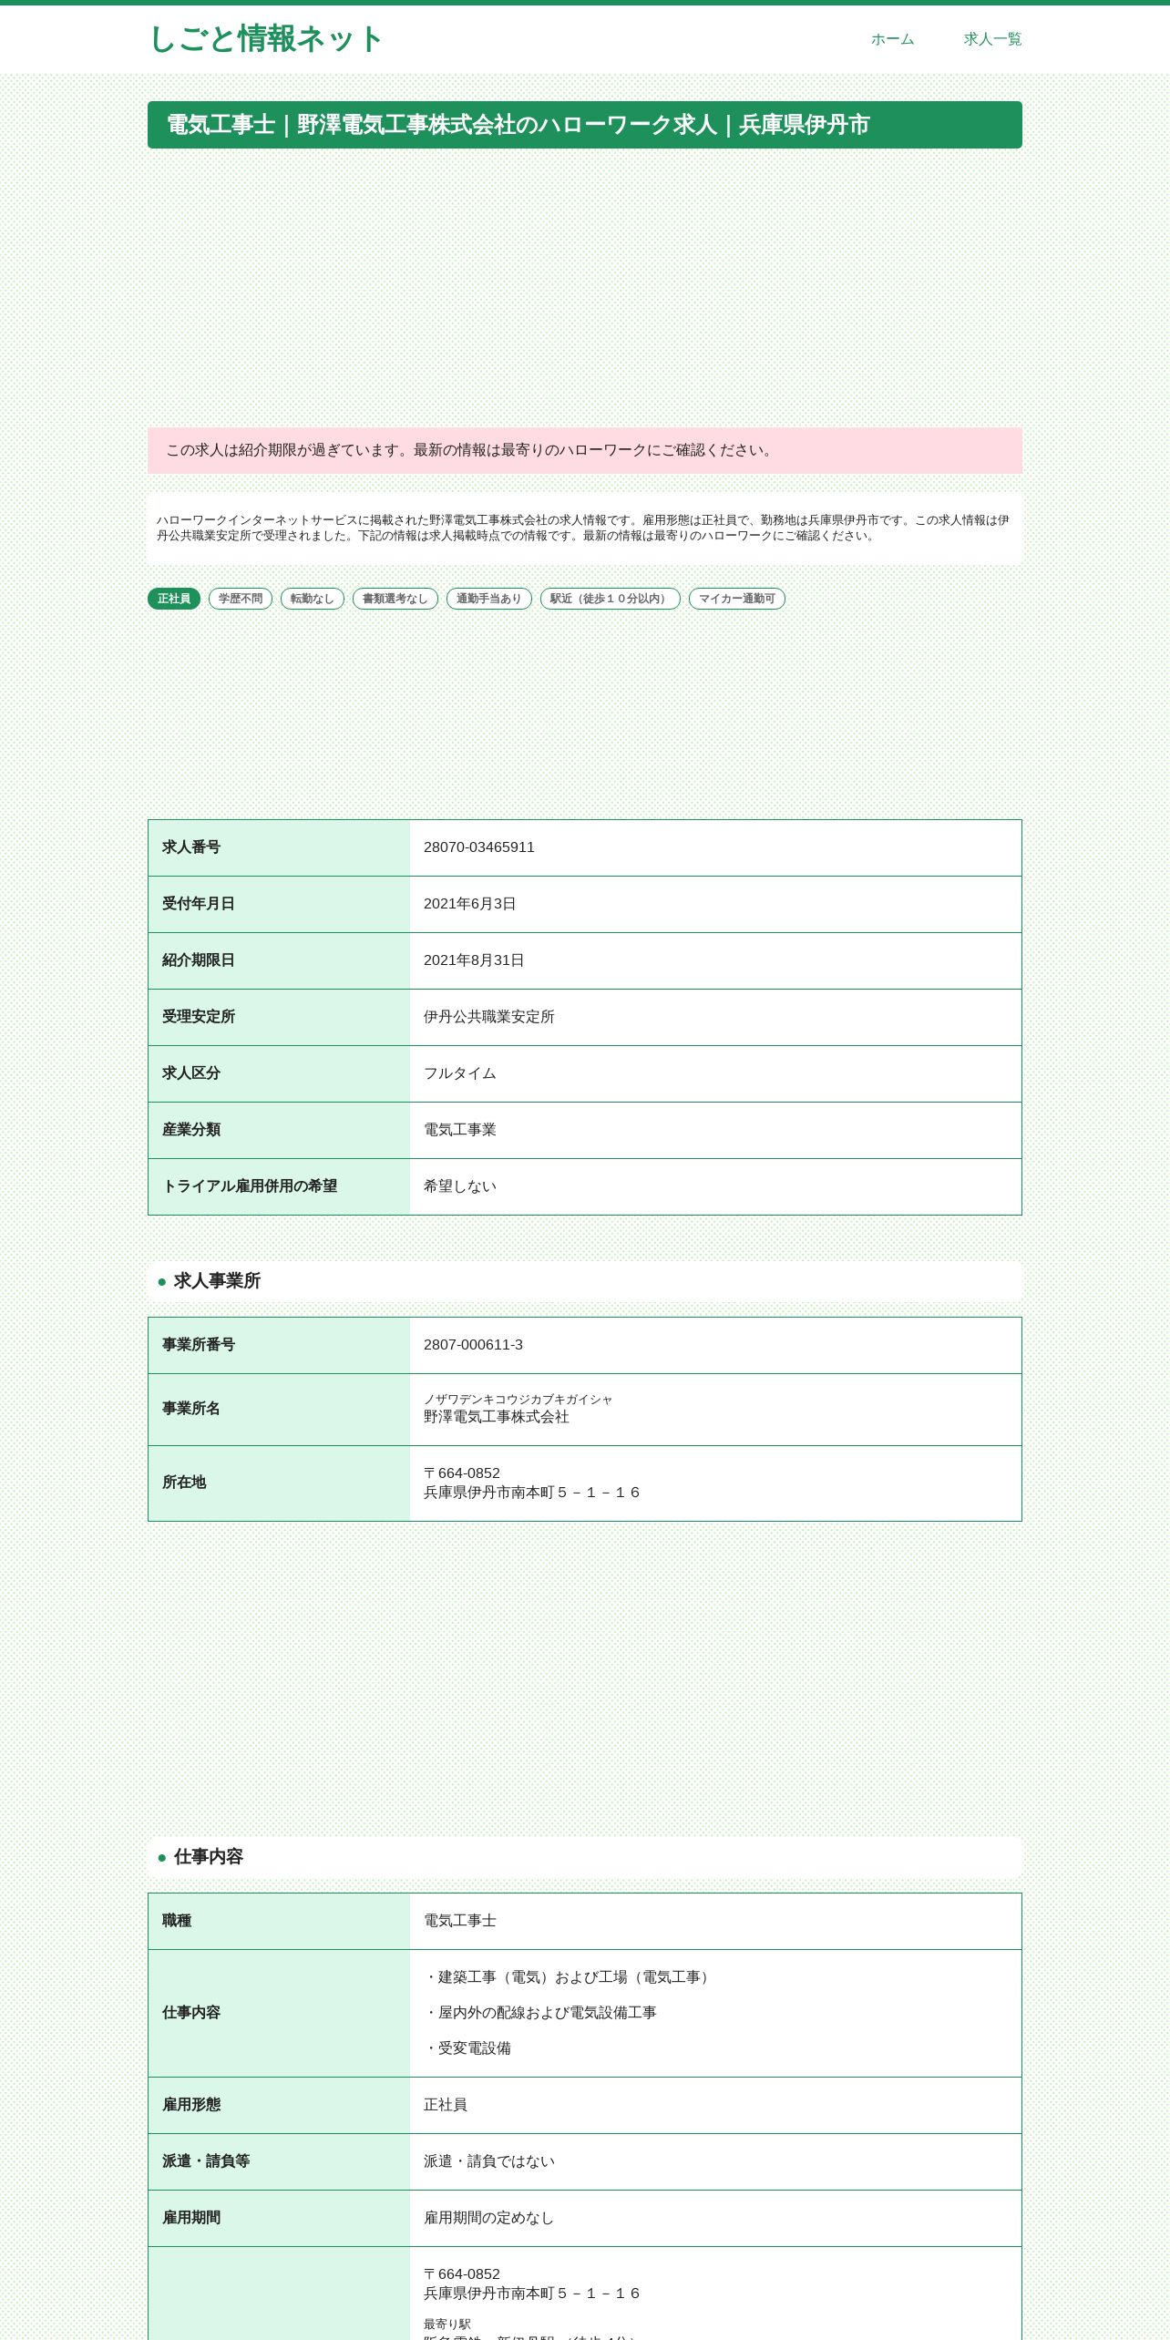1170x2340 pixels.
Task: Select the 受付年月日 label
Action: [199, 904]
